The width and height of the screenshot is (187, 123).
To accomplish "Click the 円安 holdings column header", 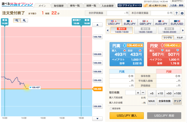I will [x=169, y=71].
